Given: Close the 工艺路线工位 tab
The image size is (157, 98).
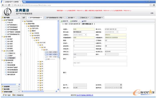Looking at the screenshot, I should click(88, 18).
